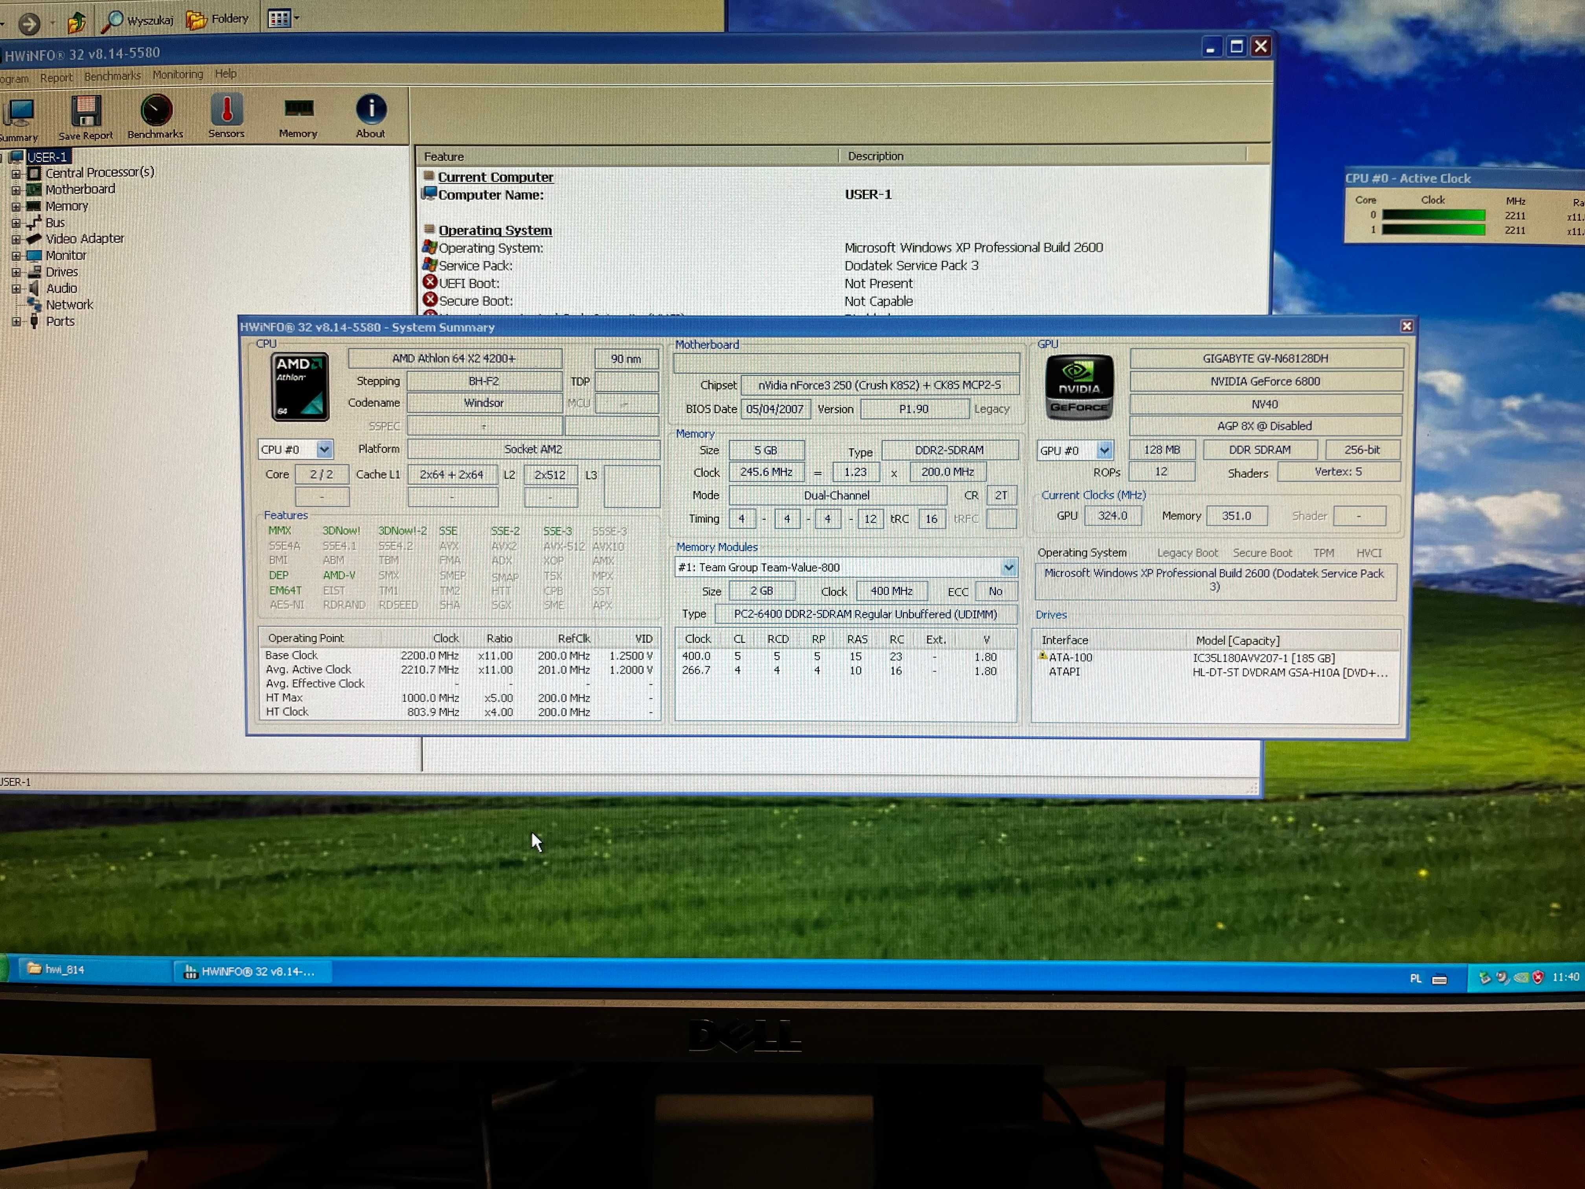Select the Avg. Active Clock row
This screenshot has height=1189, width=1585.
459,669
